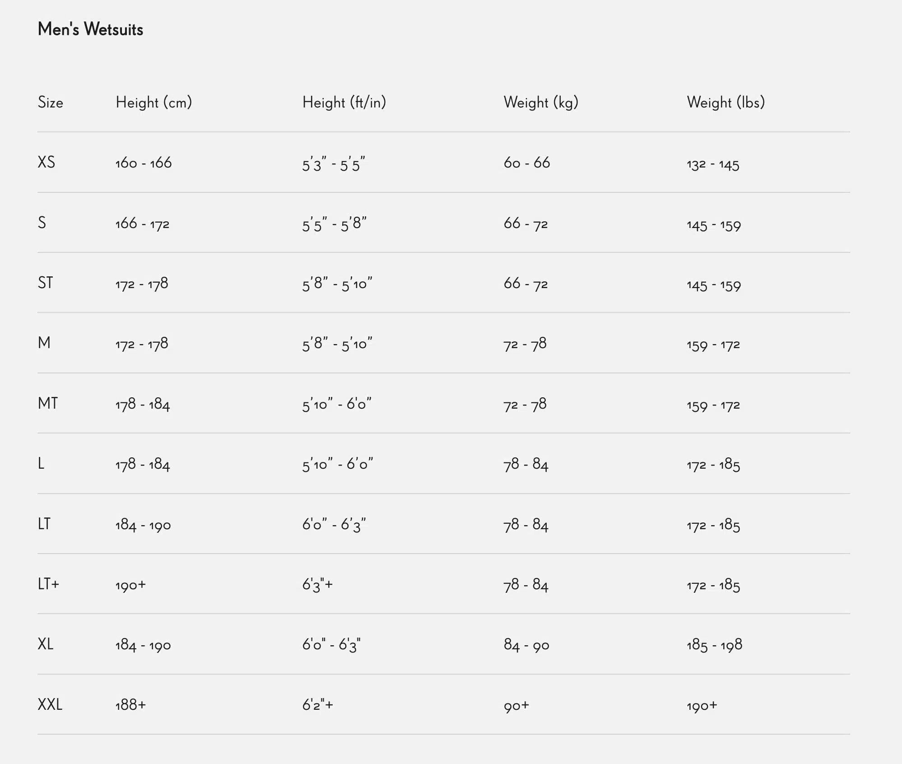Click the 6'2"+ height value
Viewport: 902px width, 764px height.
pos(317,705)
